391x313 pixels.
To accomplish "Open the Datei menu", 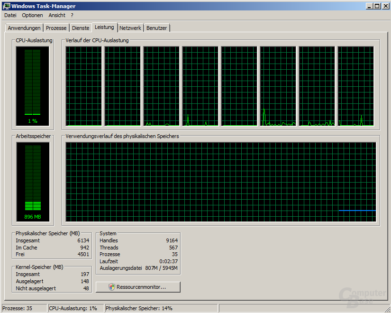I will tap(10, 15).
